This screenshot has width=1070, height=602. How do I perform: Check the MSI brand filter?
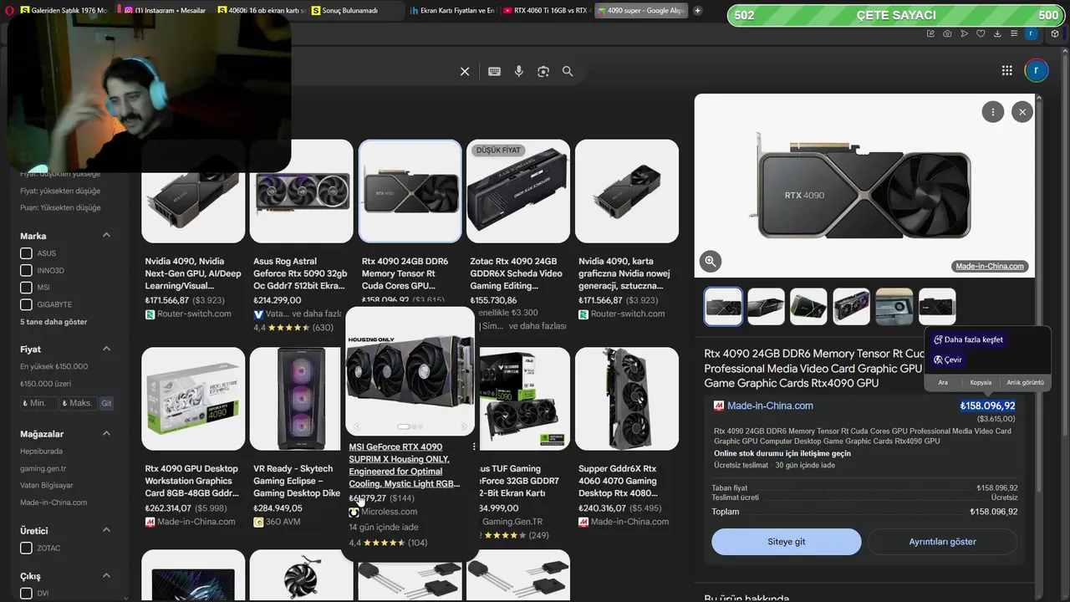[x=26, y=288]
